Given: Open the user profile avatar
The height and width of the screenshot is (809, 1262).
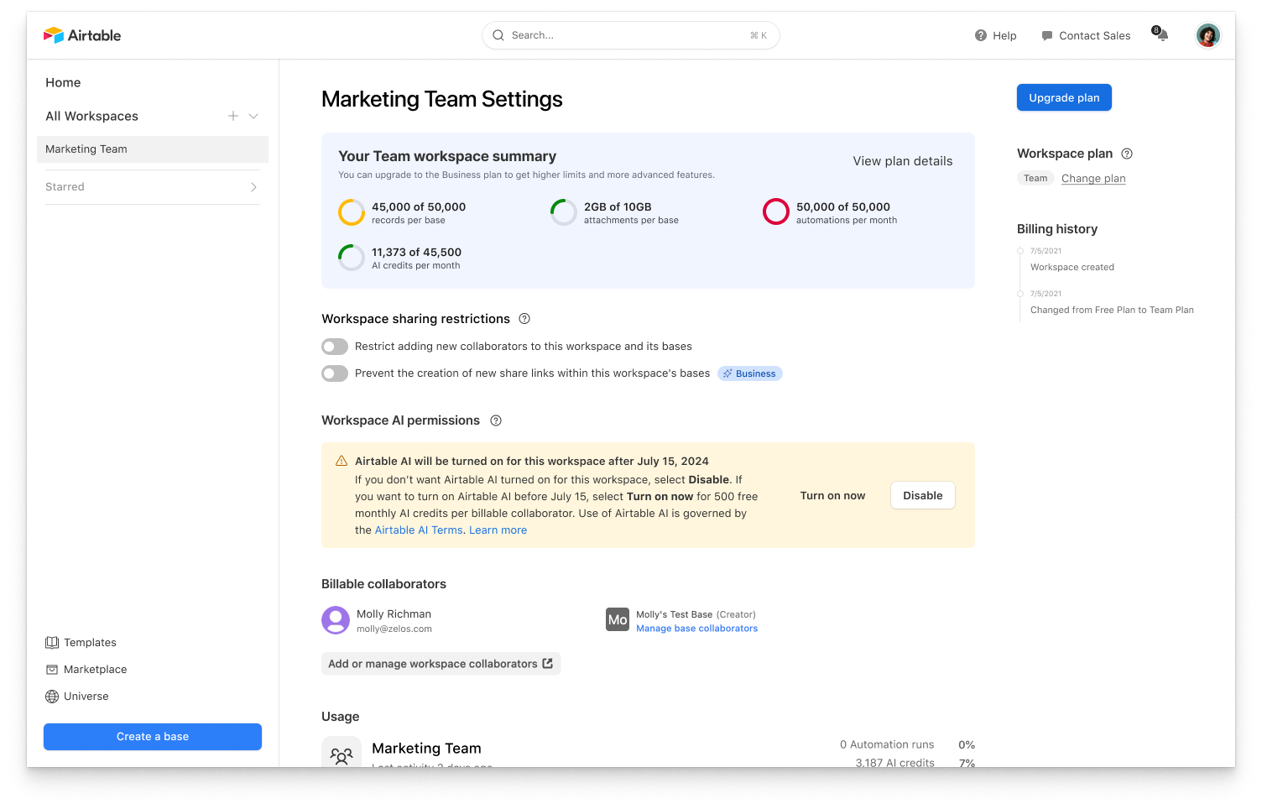Looking at the screenshot, I should coord(1207,35).
